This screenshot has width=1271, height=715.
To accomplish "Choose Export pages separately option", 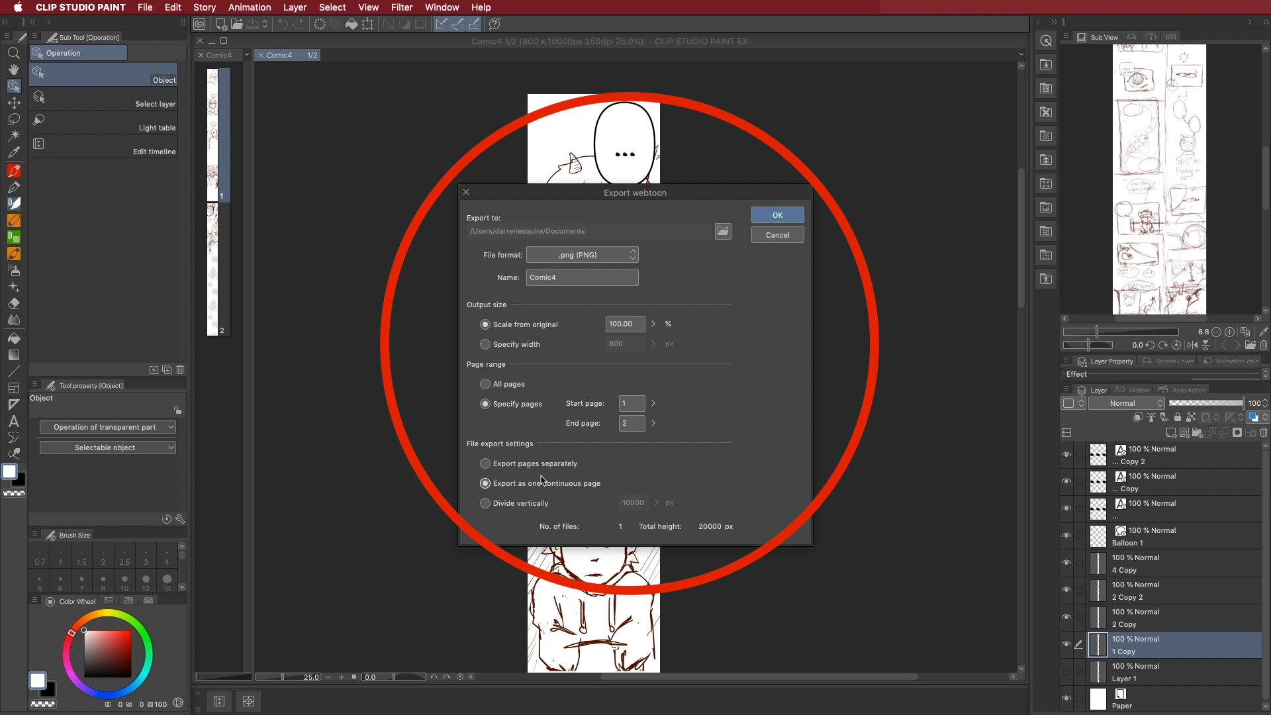I will [x=485, y=463].
